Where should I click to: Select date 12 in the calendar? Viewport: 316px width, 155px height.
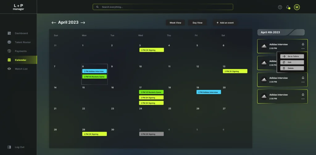tap(197, 67)
